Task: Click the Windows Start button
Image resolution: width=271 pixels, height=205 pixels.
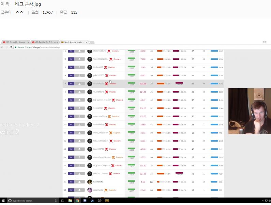Action: point(3,201)
